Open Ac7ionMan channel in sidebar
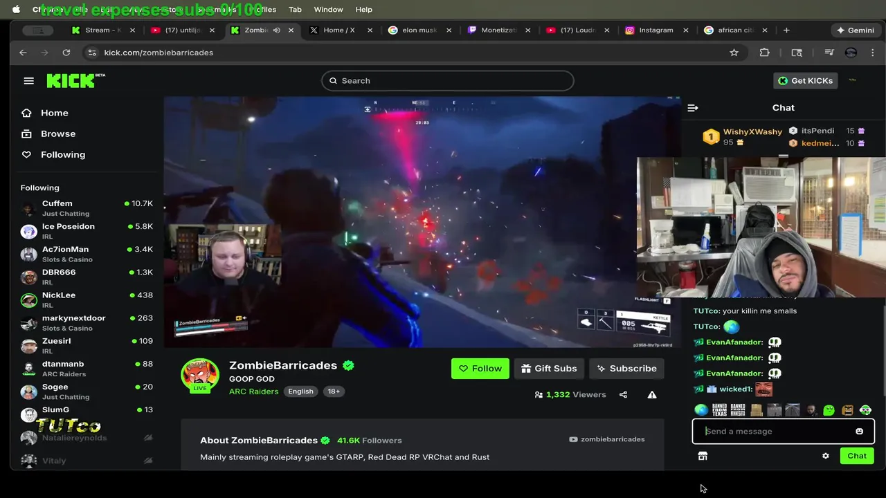The image size is (886, 498). (x=87, y=254)
